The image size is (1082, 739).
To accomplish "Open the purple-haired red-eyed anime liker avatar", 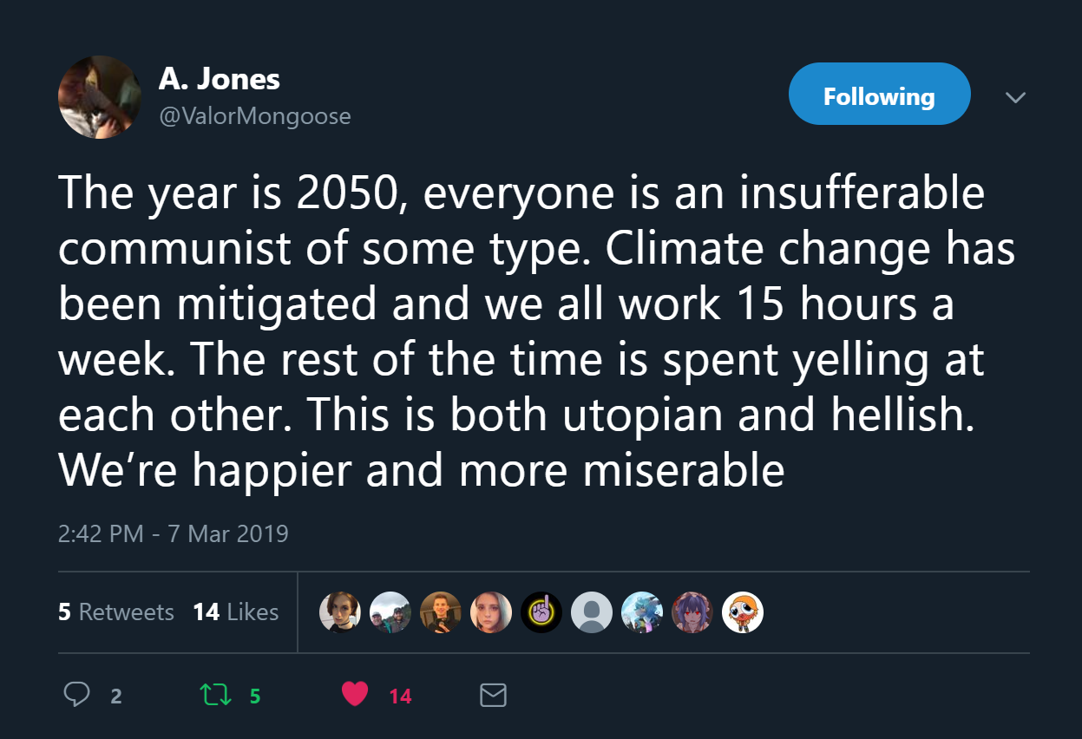I will click(692, 612).
